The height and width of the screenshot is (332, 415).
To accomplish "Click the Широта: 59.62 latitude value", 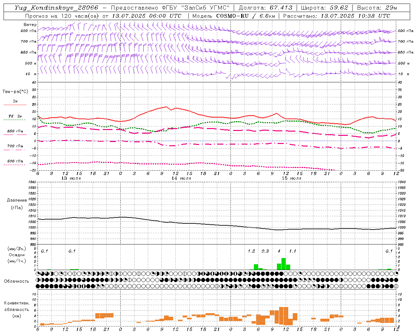I will (325, 8).
